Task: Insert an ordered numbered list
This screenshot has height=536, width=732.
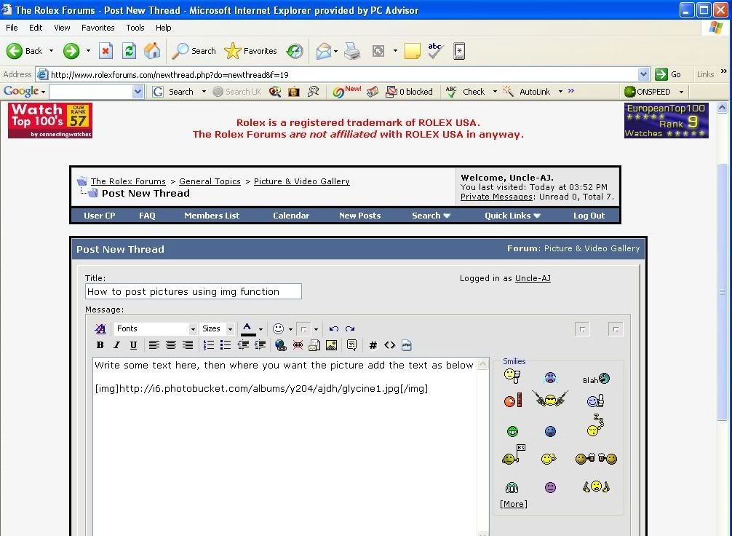Action: 209,345
